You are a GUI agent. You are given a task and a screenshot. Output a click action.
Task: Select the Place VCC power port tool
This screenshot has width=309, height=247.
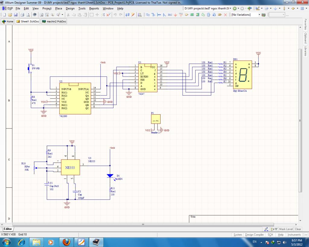click(181, 15)
